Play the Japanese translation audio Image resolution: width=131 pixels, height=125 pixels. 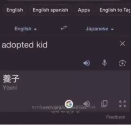point(87,103)
